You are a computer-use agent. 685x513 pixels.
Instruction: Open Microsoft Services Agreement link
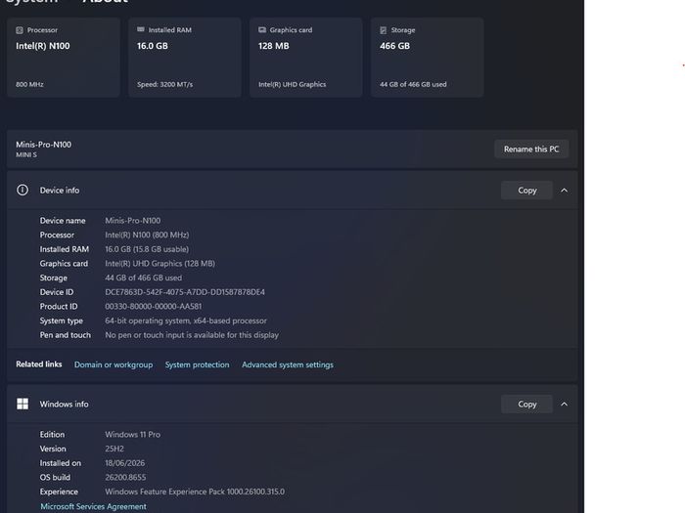(x=94, y=506)
